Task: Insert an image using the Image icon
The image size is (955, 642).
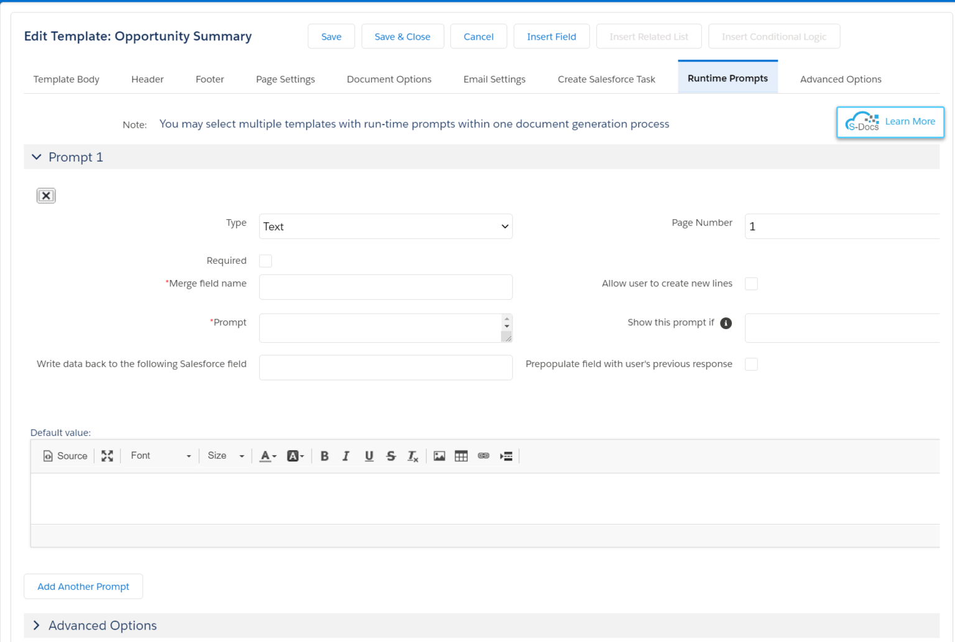Action: click(440, 456)
